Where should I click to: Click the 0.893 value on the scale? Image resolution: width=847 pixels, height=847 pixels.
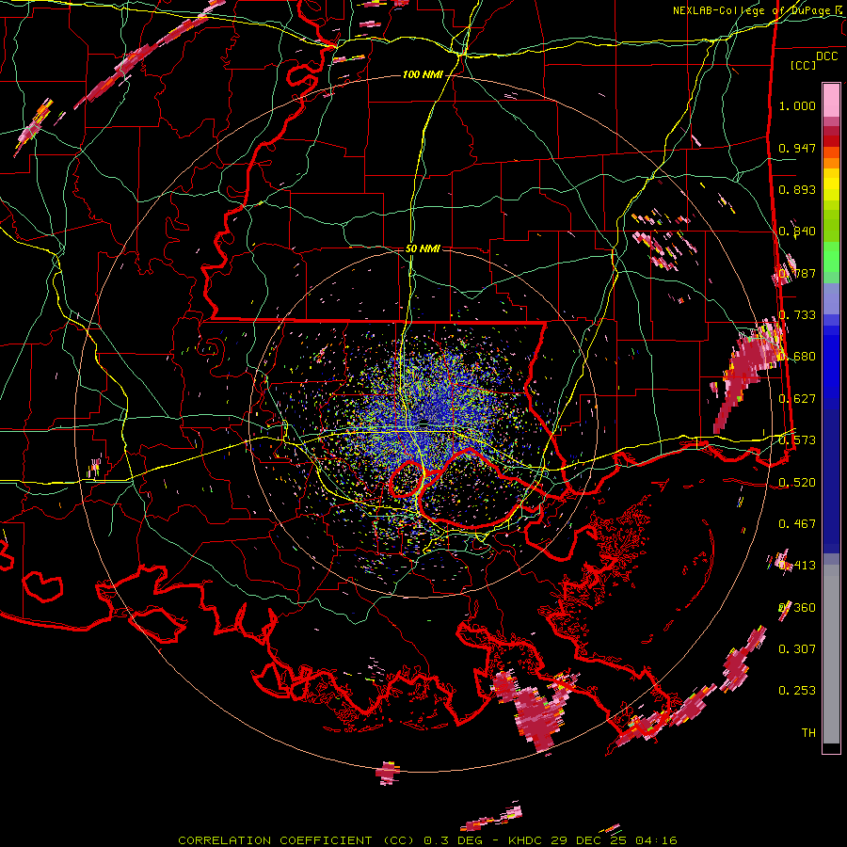tap(797, 189)
